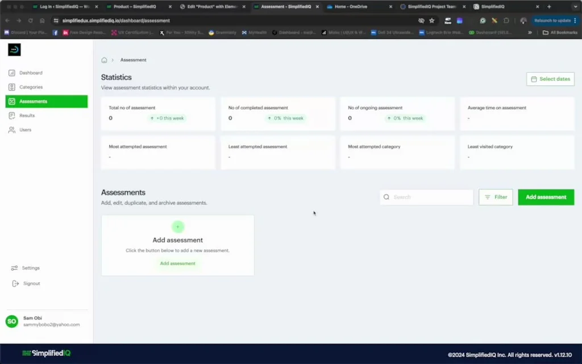Open the Filter dropdown next to Add assessment
Image resolution: width=582 pixels, height=364 pixels.
495,197
